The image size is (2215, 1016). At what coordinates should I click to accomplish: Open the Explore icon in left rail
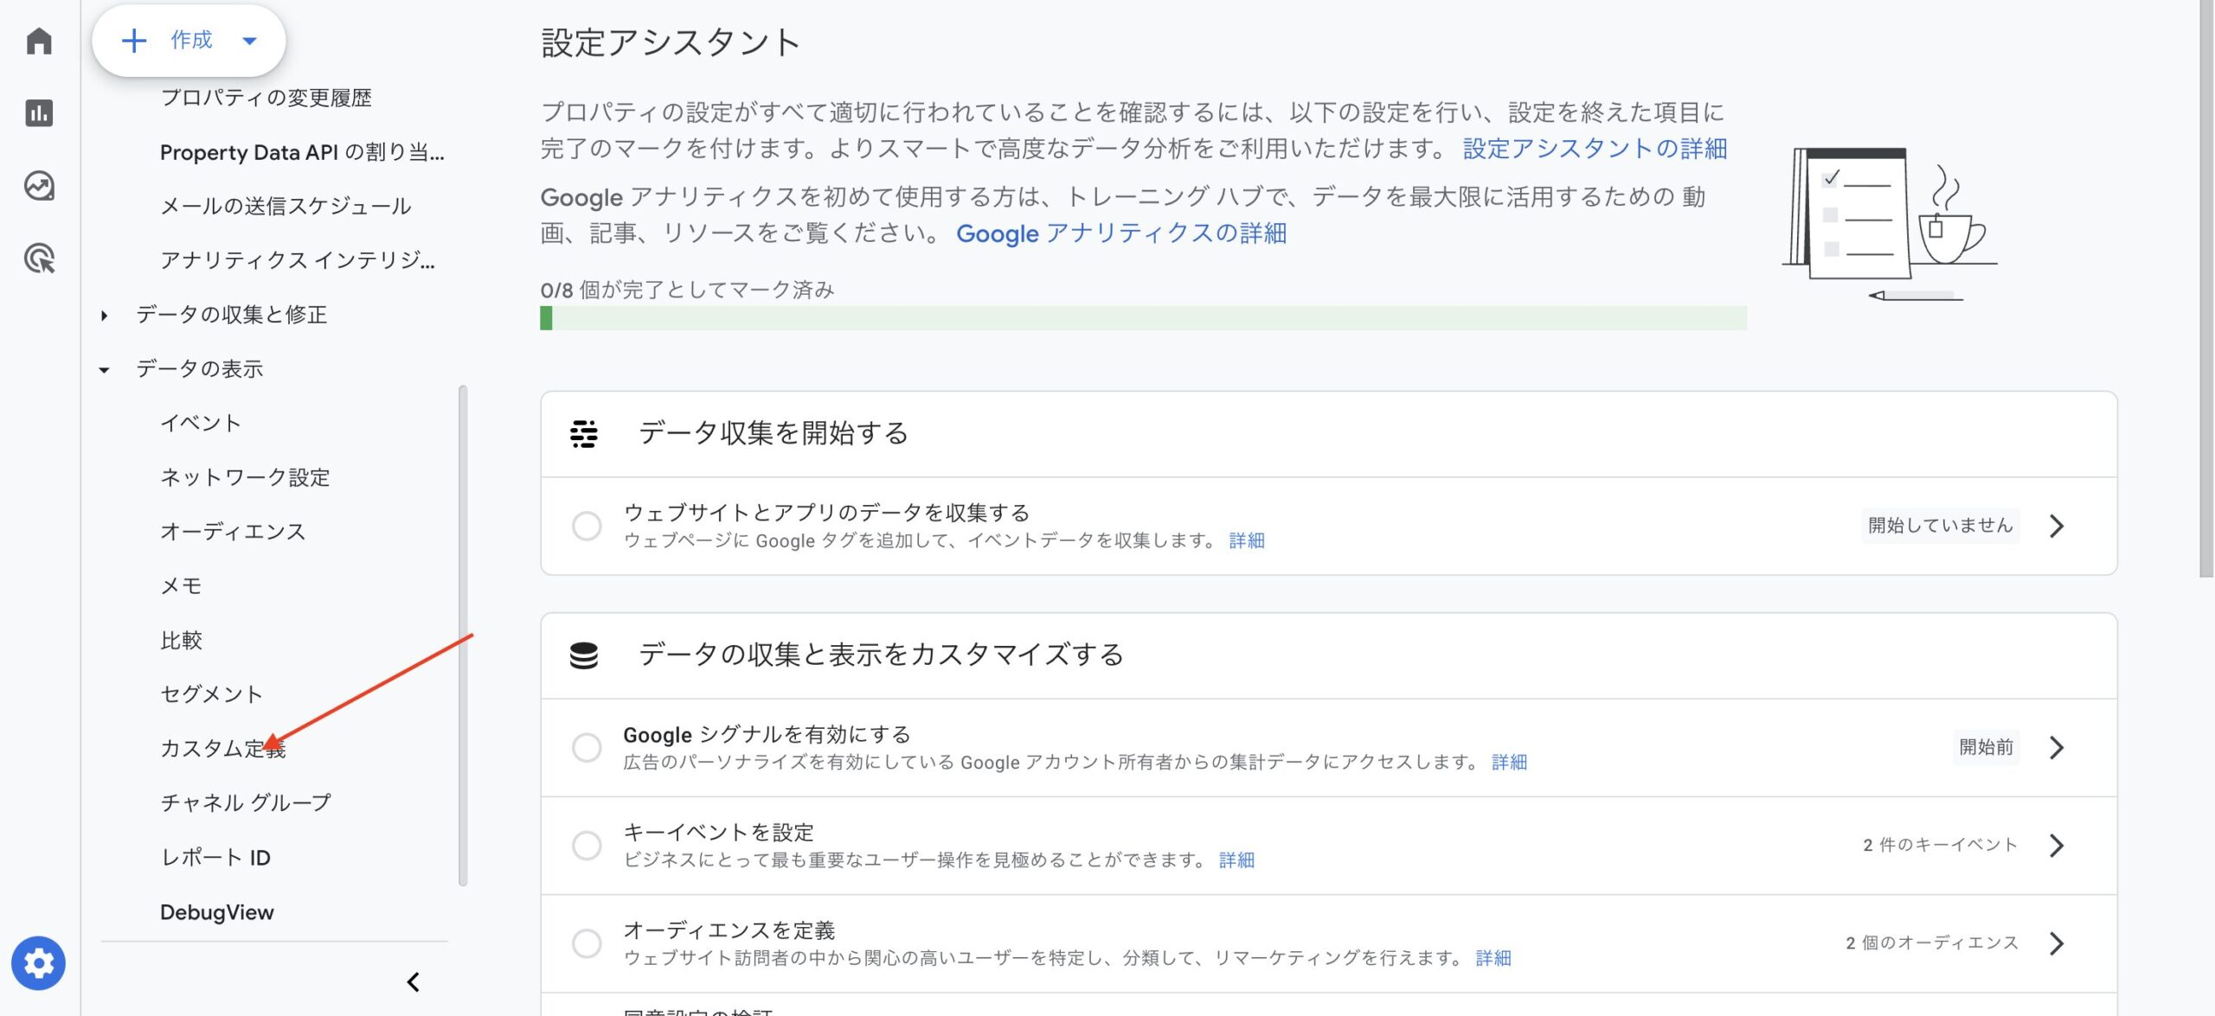pyautogui.click(x=39, y=186)
